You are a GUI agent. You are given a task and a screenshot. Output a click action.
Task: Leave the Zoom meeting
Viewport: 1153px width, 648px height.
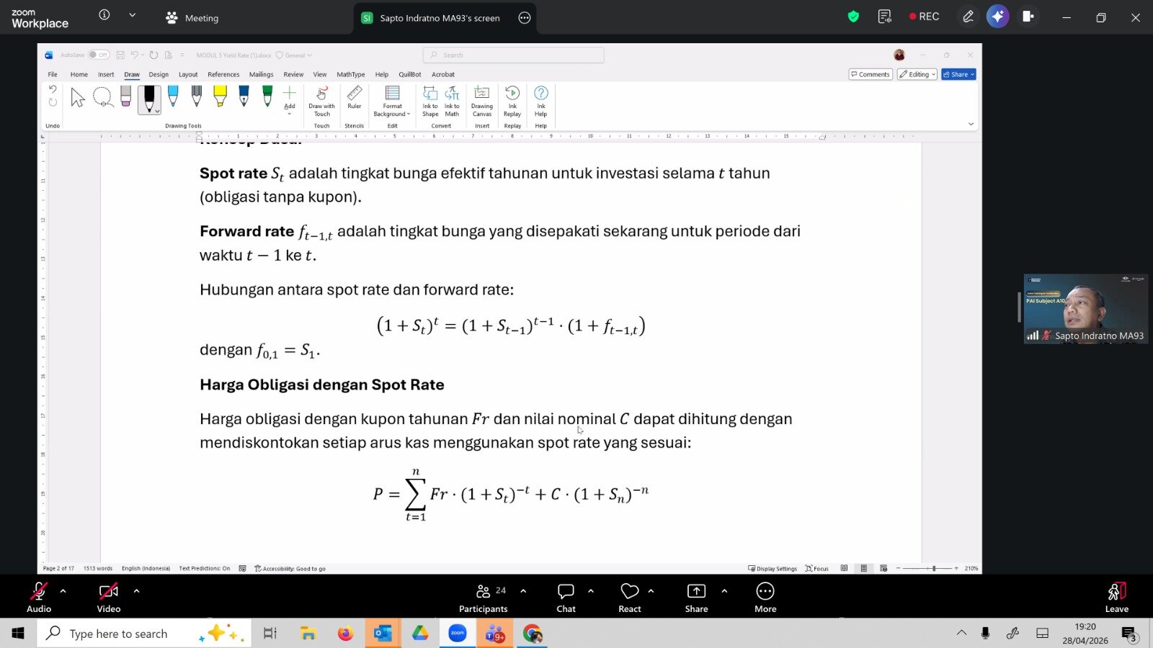(x=1117, y=598)
